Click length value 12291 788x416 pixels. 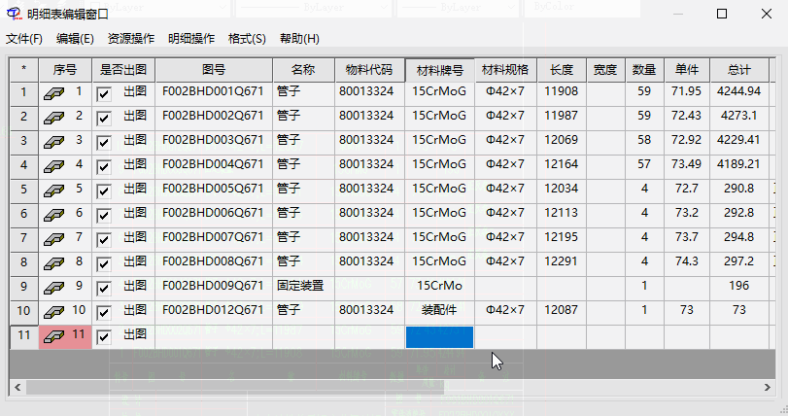point(561,261)
